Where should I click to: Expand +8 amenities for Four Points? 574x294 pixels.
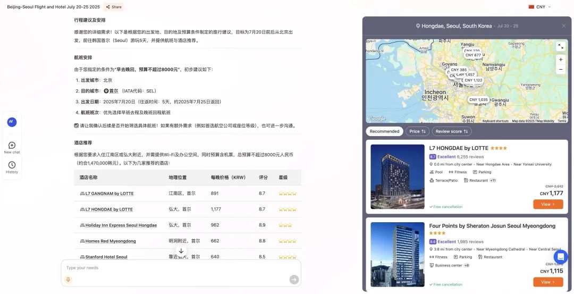tap(467, 265)
